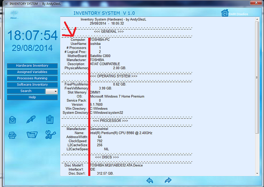Screen dimensions: 264x187
Task: Select Microsoft Windows 7 Home Premium text
Action: (117, 96)
